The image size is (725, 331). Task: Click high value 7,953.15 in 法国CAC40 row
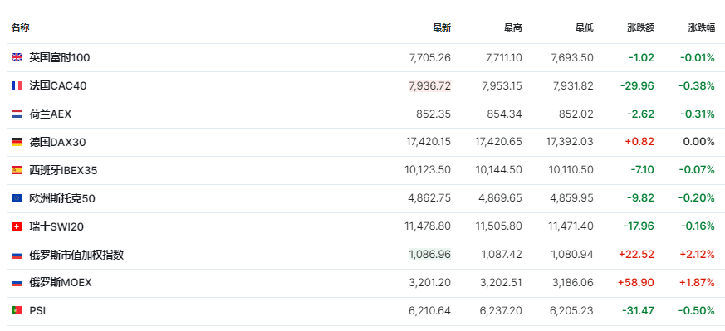[502, 86]
